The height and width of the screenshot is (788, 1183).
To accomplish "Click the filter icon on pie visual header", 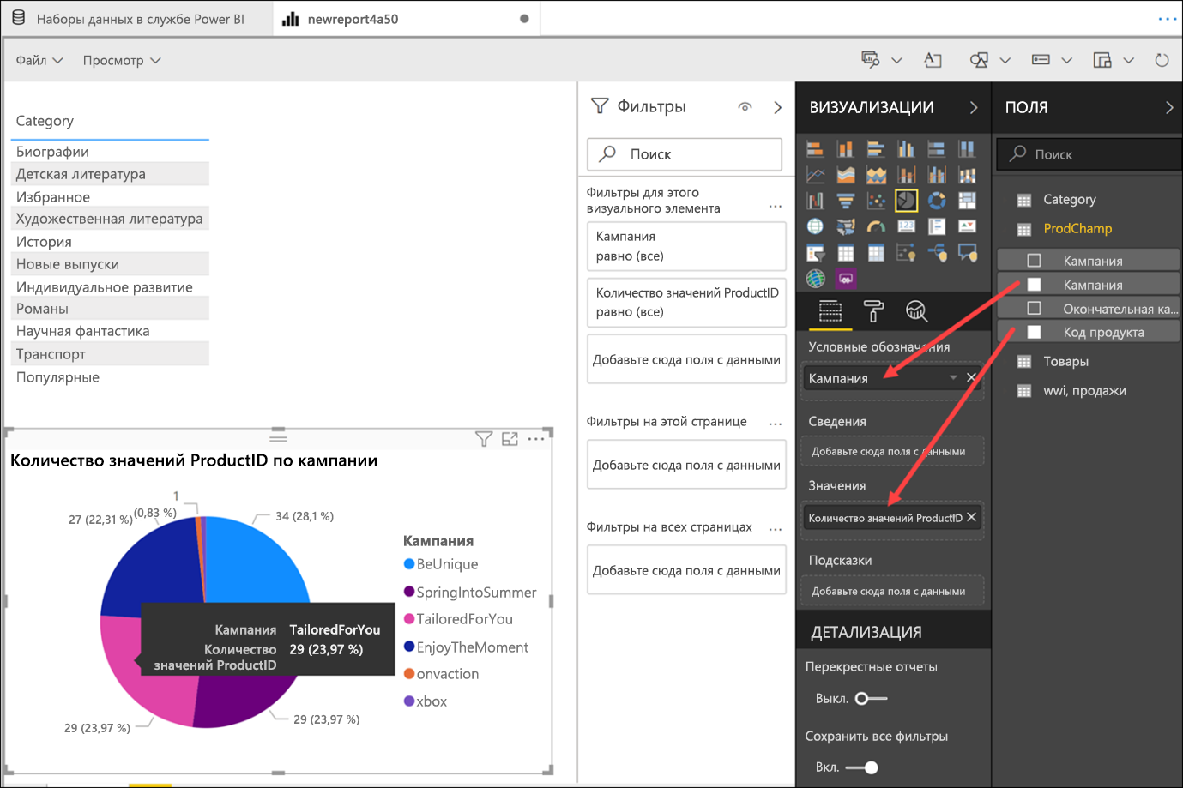I will pos(484,439).
